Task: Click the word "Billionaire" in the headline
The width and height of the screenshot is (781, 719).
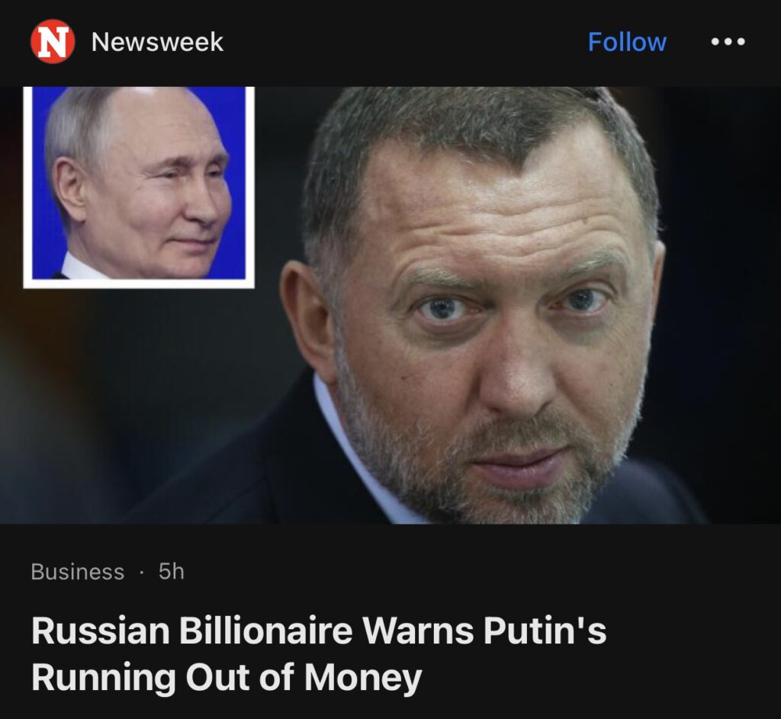Action: (265, 633)
